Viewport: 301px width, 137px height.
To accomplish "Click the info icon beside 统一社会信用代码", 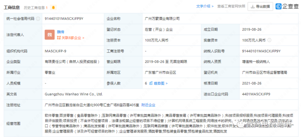I will pos(38,19).
